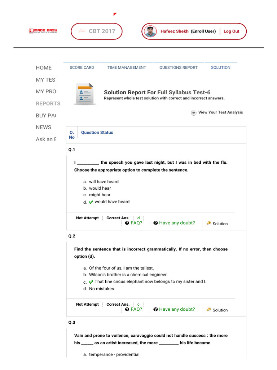Click the FAQ question-mark icon under Q.1
The width and height of the screenshot is (277, 370).
coord(127,223)
